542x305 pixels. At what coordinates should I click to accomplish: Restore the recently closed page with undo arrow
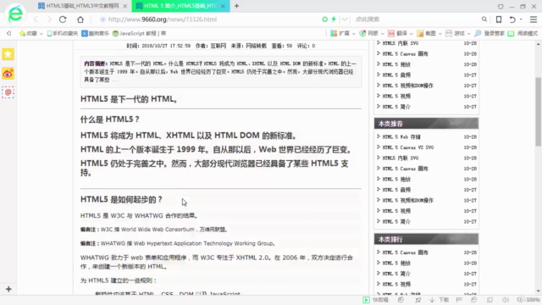512,19
